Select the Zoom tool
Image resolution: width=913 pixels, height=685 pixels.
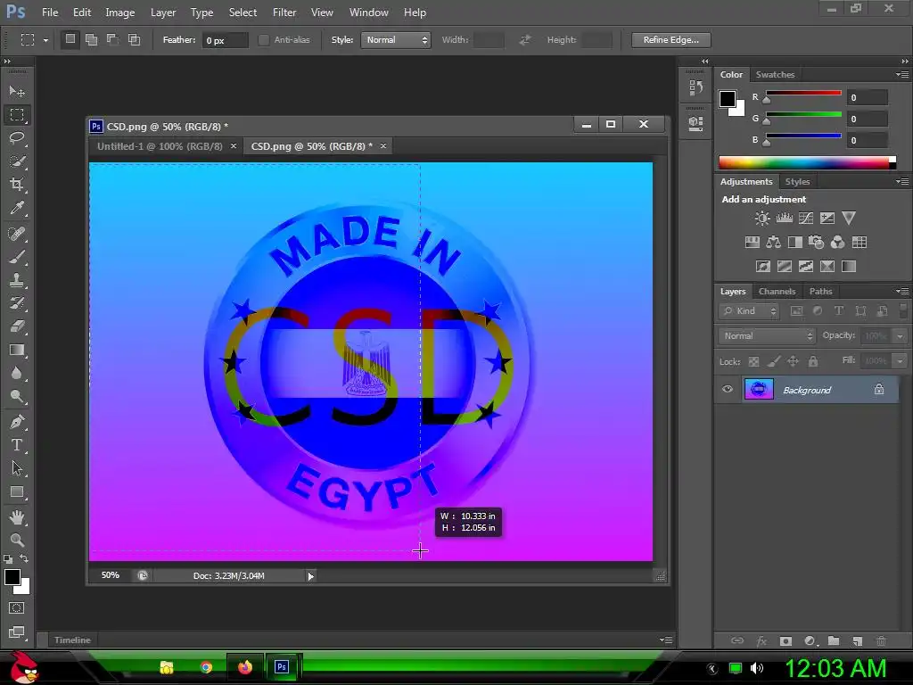[17, 540]
